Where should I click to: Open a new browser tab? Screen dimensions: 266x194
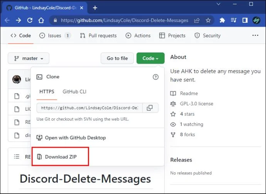click(95, 8)
